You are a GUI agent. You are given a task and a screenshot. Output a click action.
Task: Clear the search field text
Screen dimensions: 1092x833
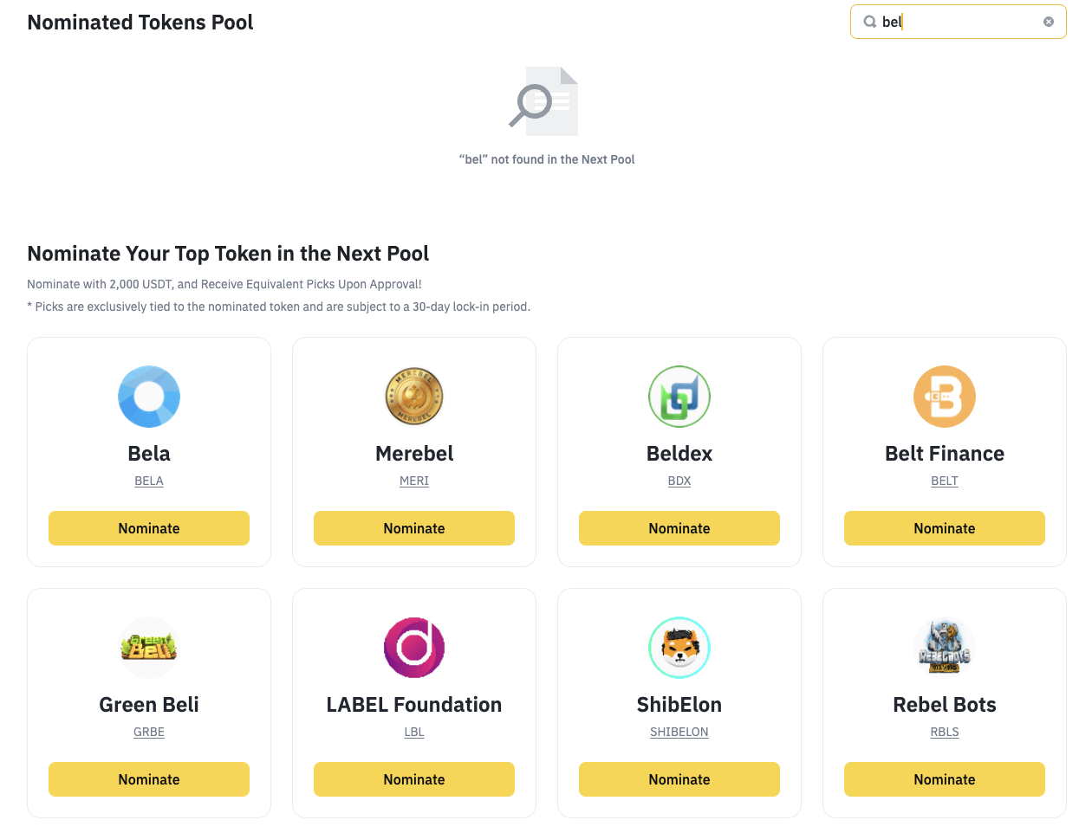(x=1049, y=22)
